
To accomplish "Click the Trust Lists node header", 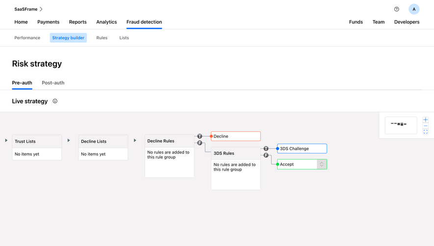I will (x=37, y=142).
